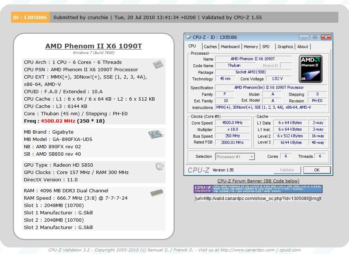This screenshot has width=349, height=254.
Task: Click the Threads count value field
Action: 320,156
